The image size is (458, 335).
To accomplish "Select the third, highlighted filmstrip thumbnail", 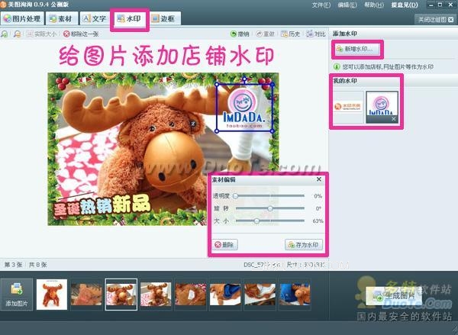I will [121, 295].
